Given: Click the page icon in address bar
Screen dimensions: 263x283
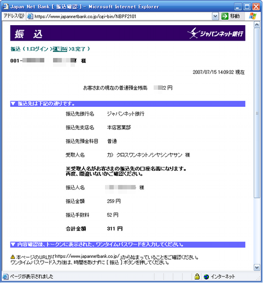Looking at the screenshot, I should tap(30, 16).
